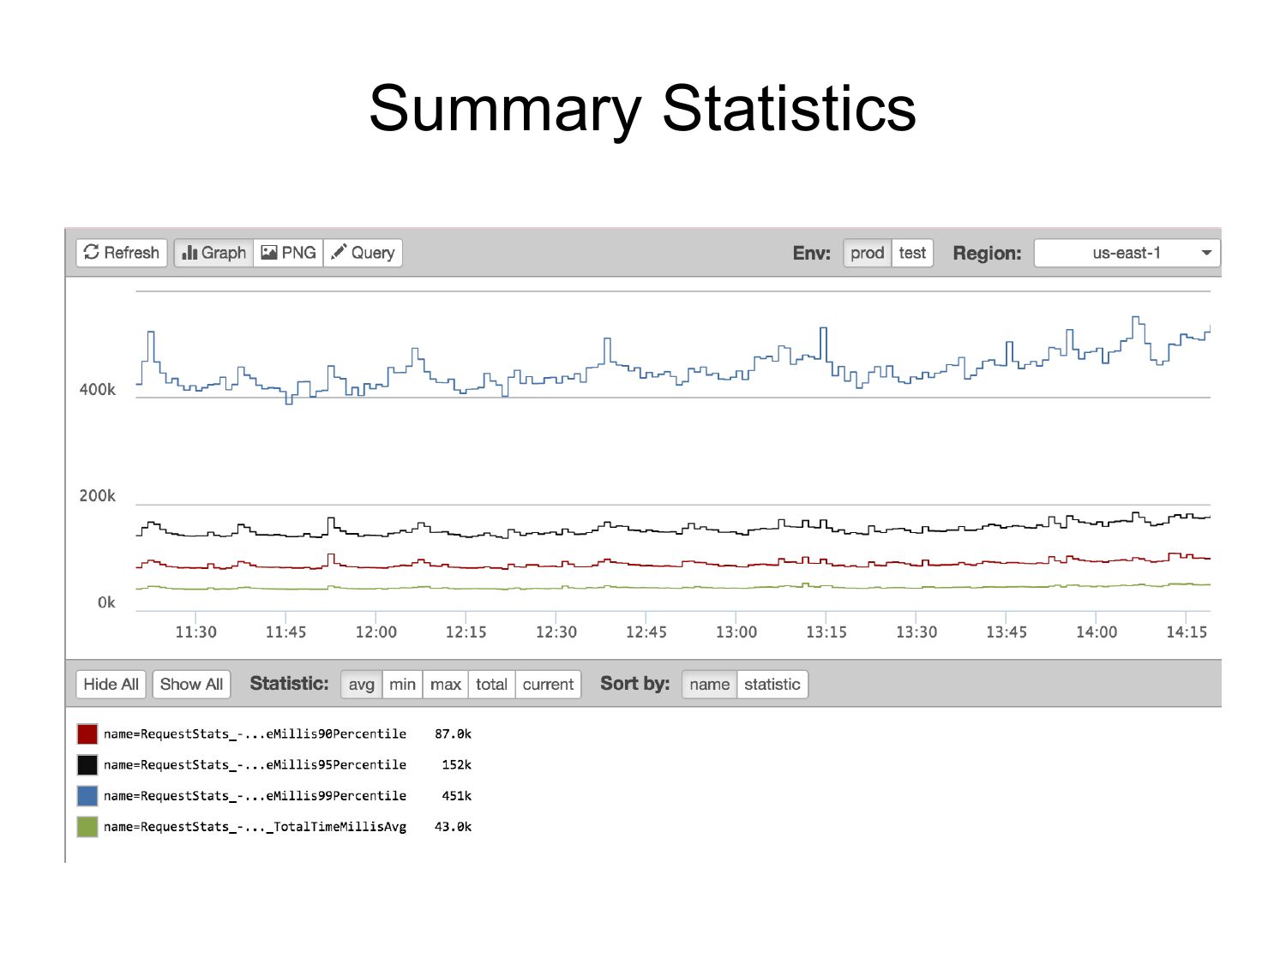The height and width of the screenshot is (964, 1286).
Task: Open the Query editor
Action: point(363,253)
